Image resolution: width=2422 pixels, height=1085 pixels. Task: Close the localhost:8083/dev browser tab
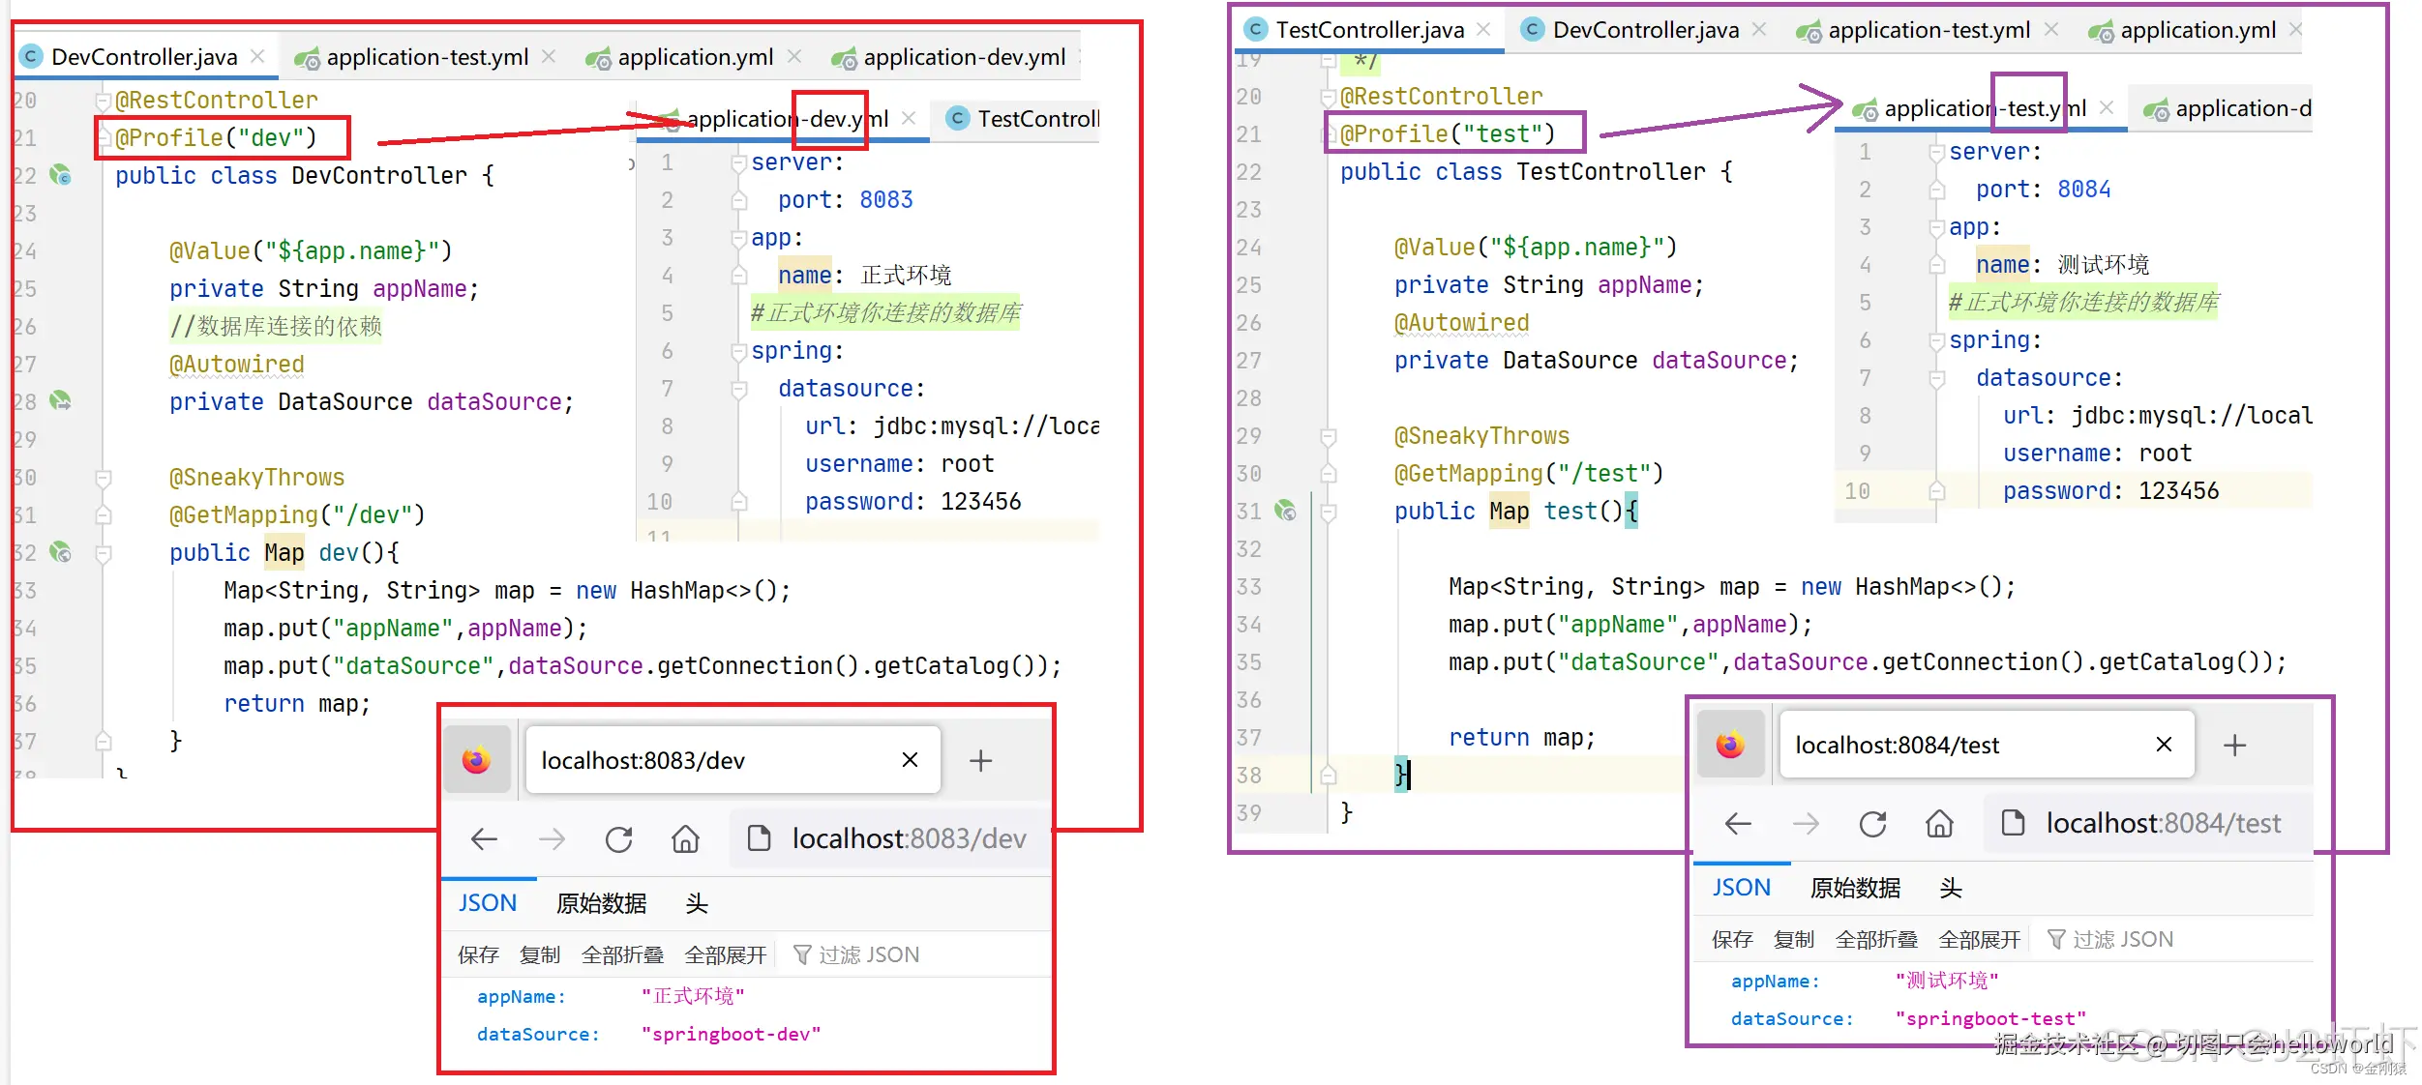[x=910, y=760]
